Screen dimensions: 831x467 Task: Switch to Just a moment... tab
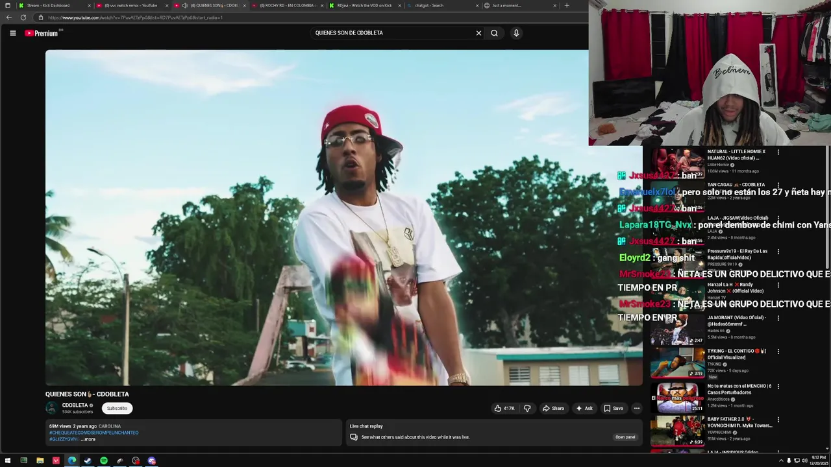tap(519, 5)
